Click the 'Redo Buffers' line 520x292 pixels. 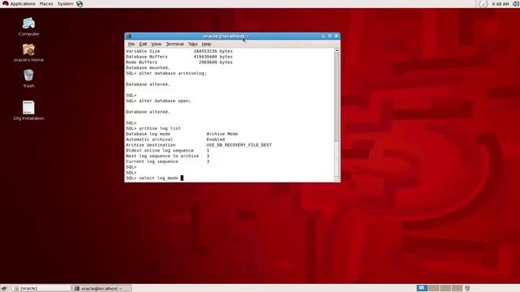click(179, 62)
